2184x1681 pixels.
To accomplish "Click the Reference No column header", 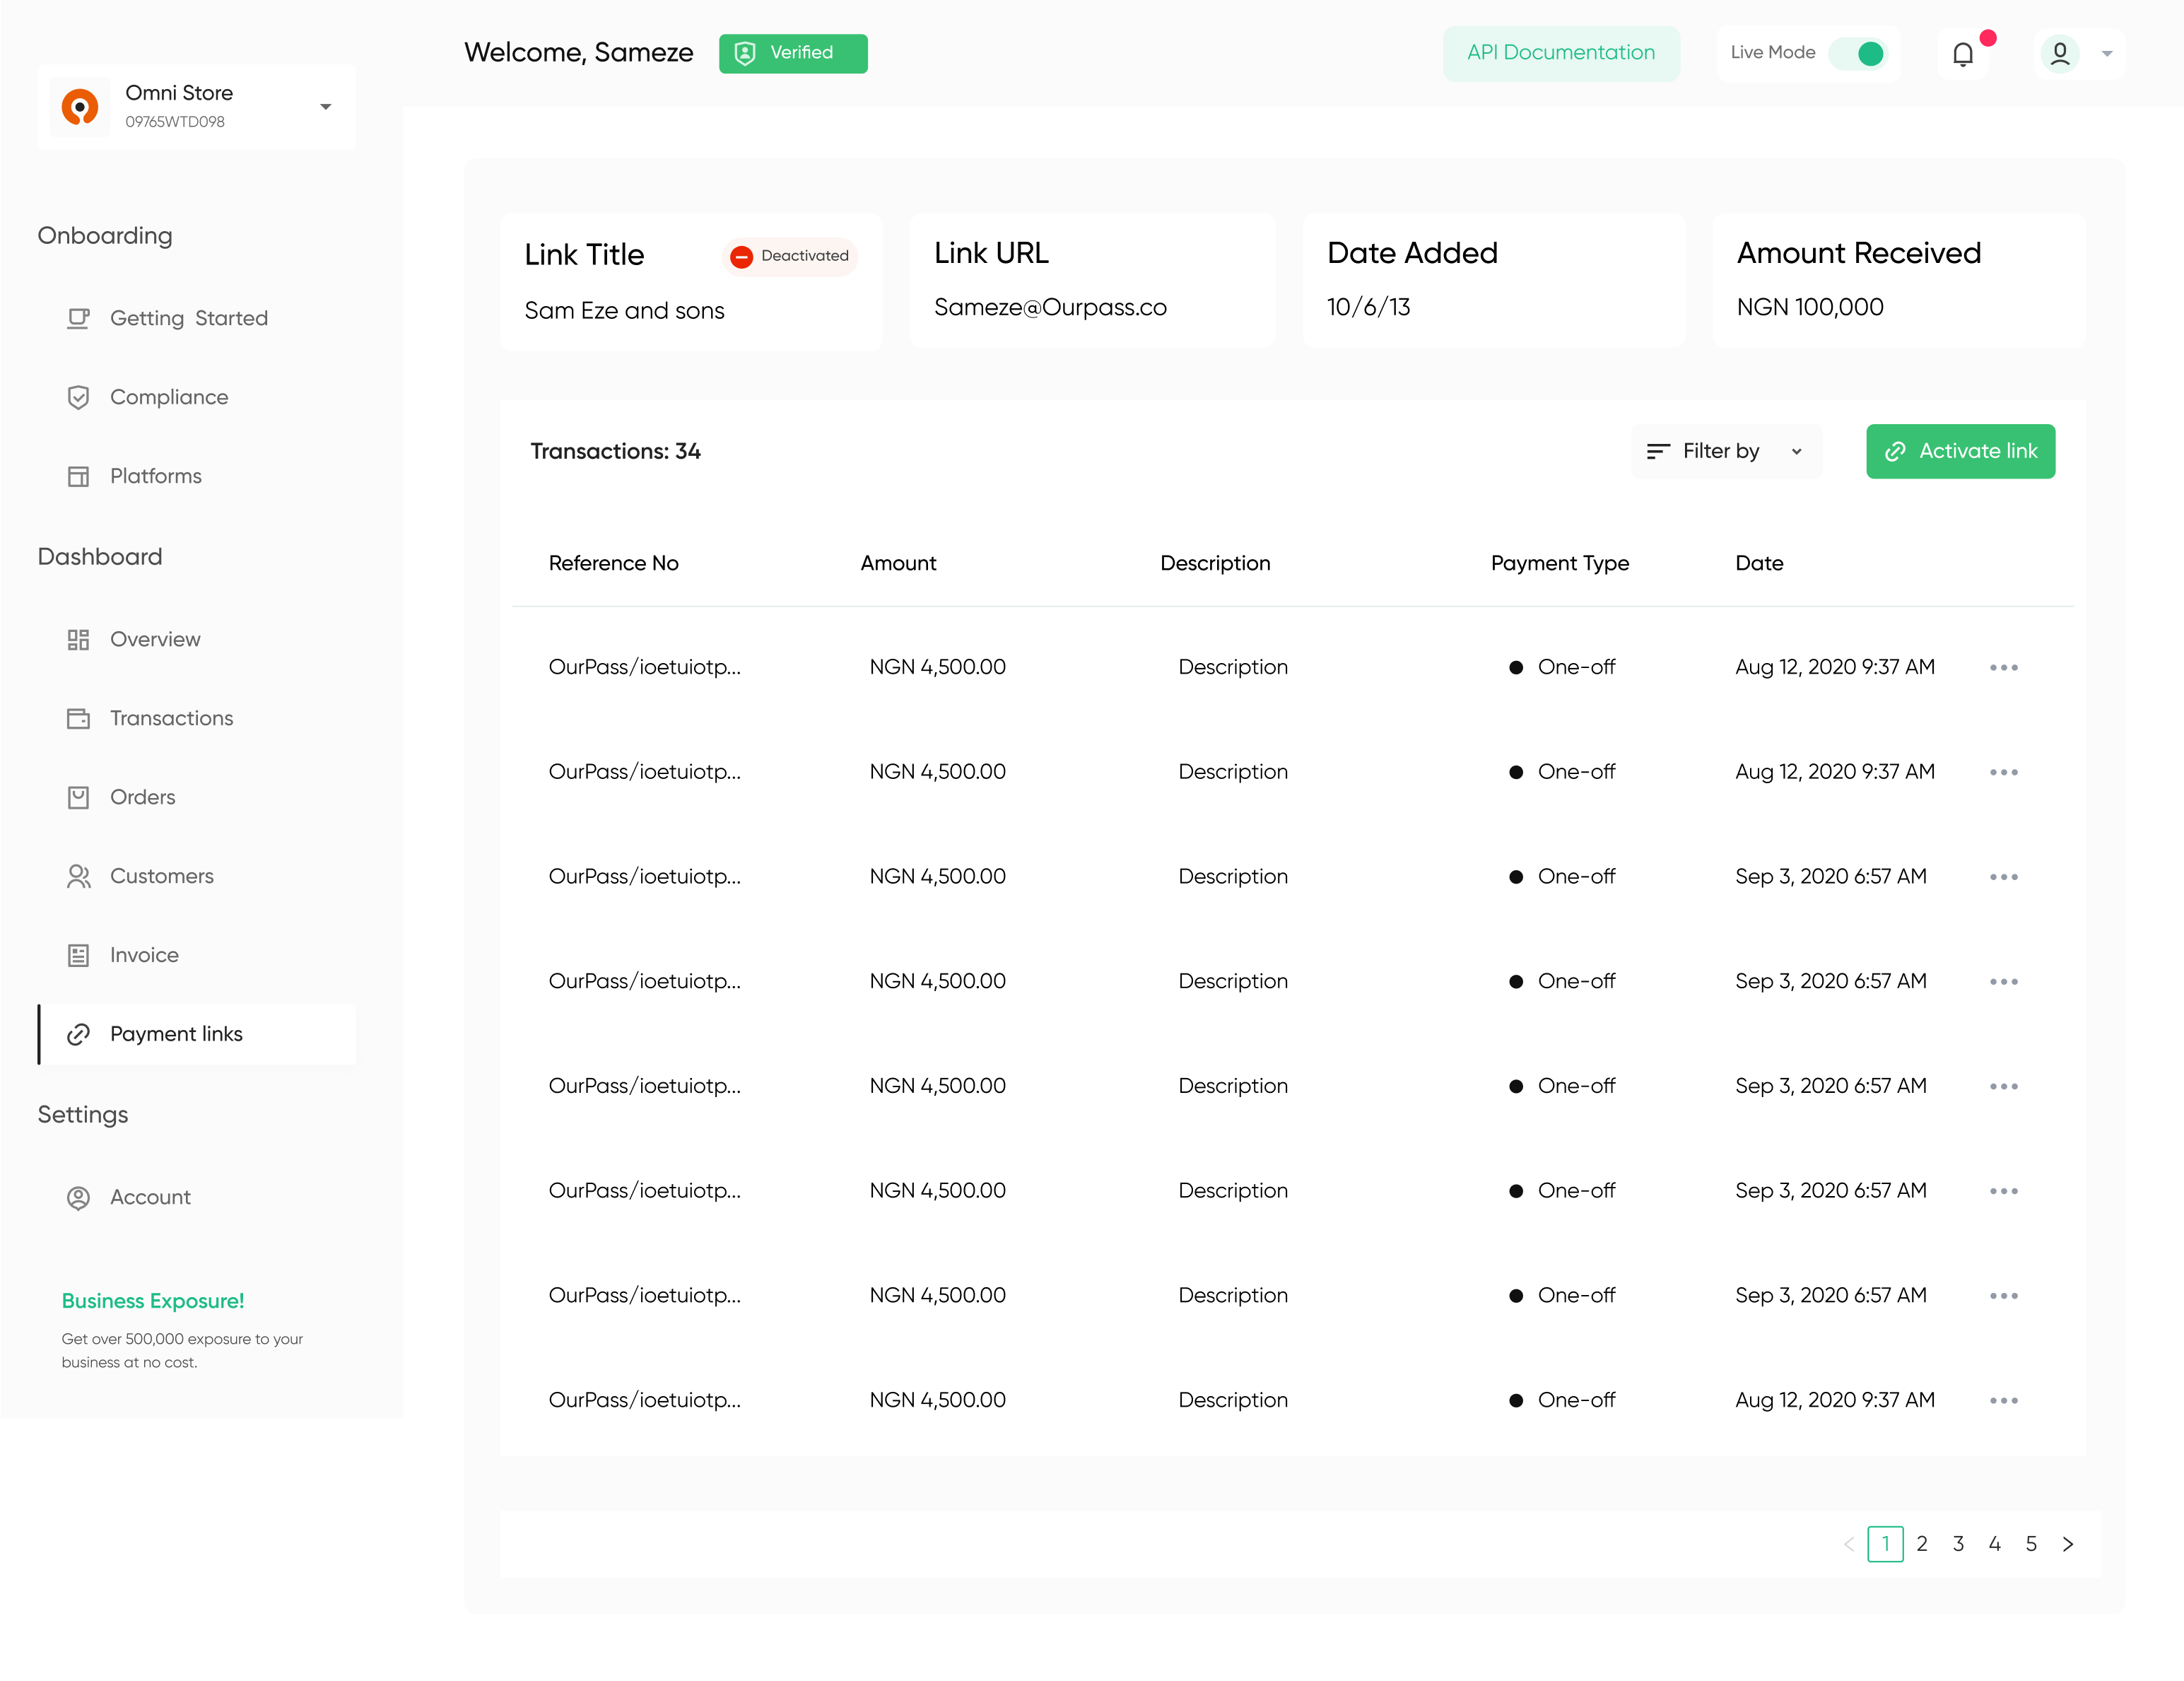I will [x=613, y=563].
